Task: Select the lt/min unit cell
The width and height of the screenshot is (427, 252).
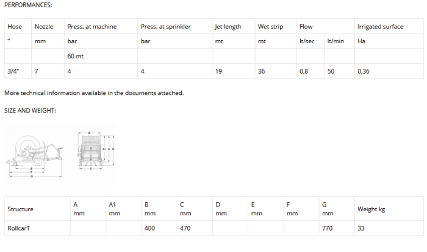Action: click(335, 41)
